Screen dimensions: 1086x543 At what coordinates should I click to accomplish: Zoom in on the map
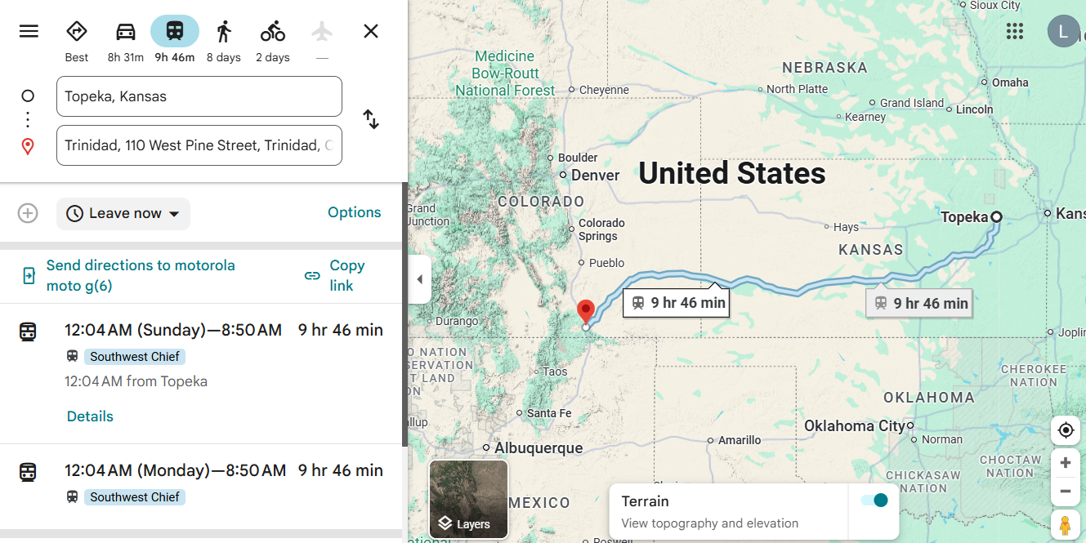1066,463
